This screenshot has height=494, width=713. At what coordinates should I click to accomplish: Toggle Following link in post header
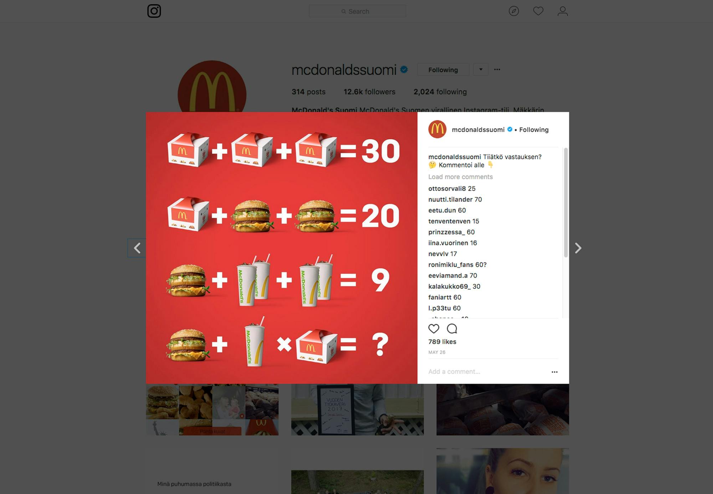(534, 129)
